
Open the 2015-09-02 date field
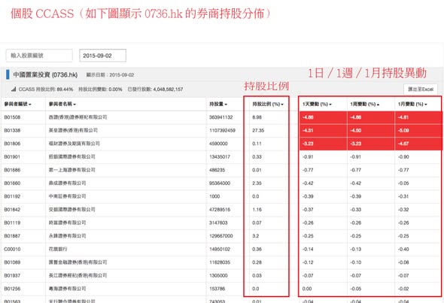coord(103,56)
